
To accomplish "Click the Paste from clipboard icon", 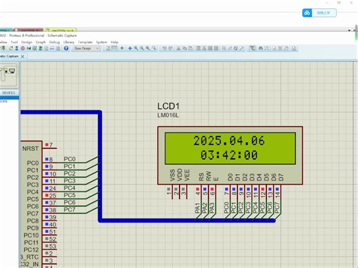I will pos(190,48).
